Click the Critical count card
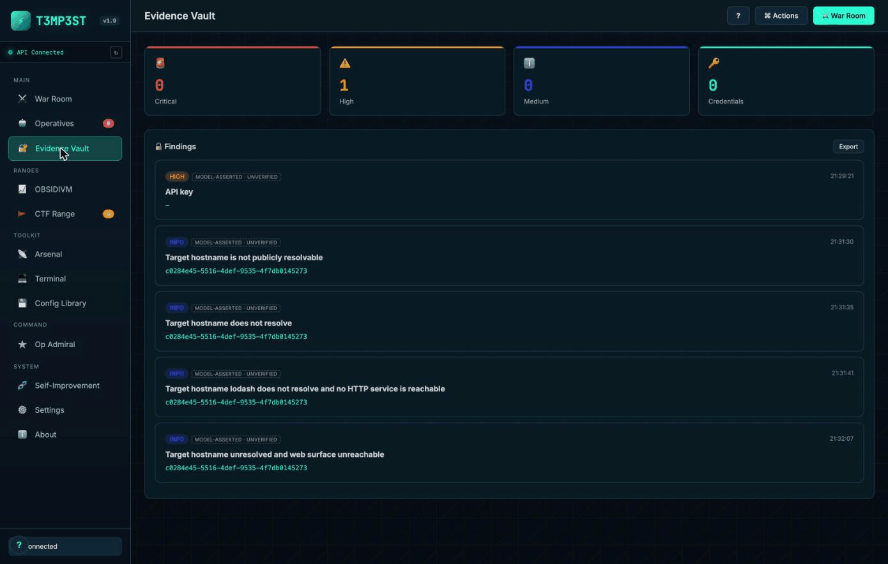 [x=233, y=81]
